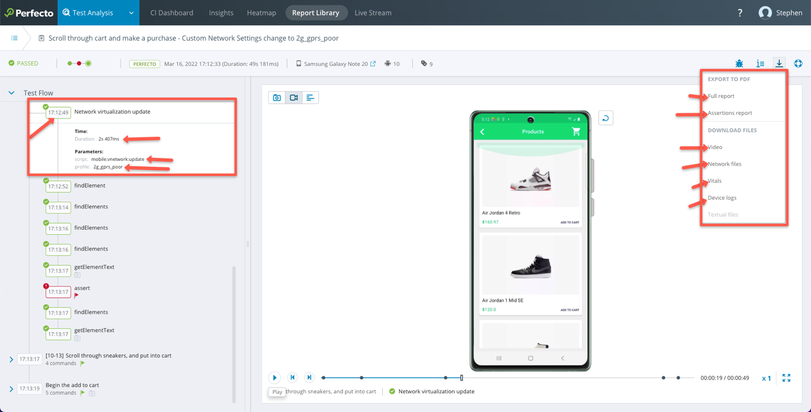Collapse the Test Flow section
Image resolution: width=811 pixels, height=412 pixels.
11,93
